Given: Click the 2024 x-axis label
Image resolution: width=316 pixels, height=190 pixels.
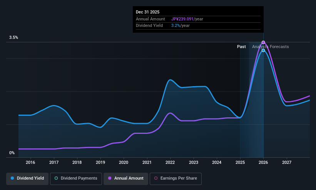Looking at the screenshot, I should (217, 162).
